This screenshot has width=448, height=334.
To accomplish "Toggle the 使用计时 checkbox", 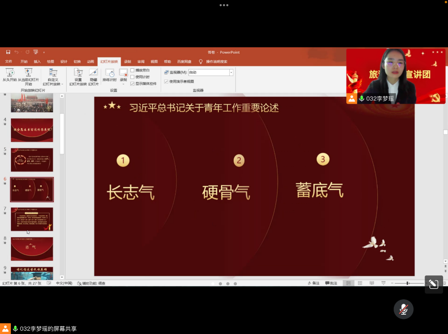I will [x=132, y=77].
